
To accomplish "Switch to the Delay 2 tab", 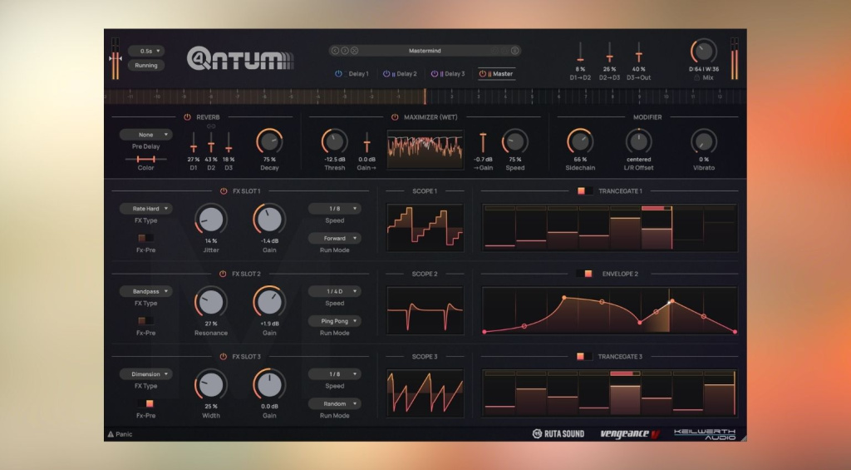I will coord(406,74).
